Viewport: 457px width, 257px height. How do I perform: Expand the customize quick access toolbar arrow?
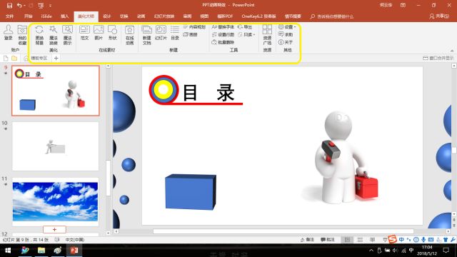click(50, 5)
